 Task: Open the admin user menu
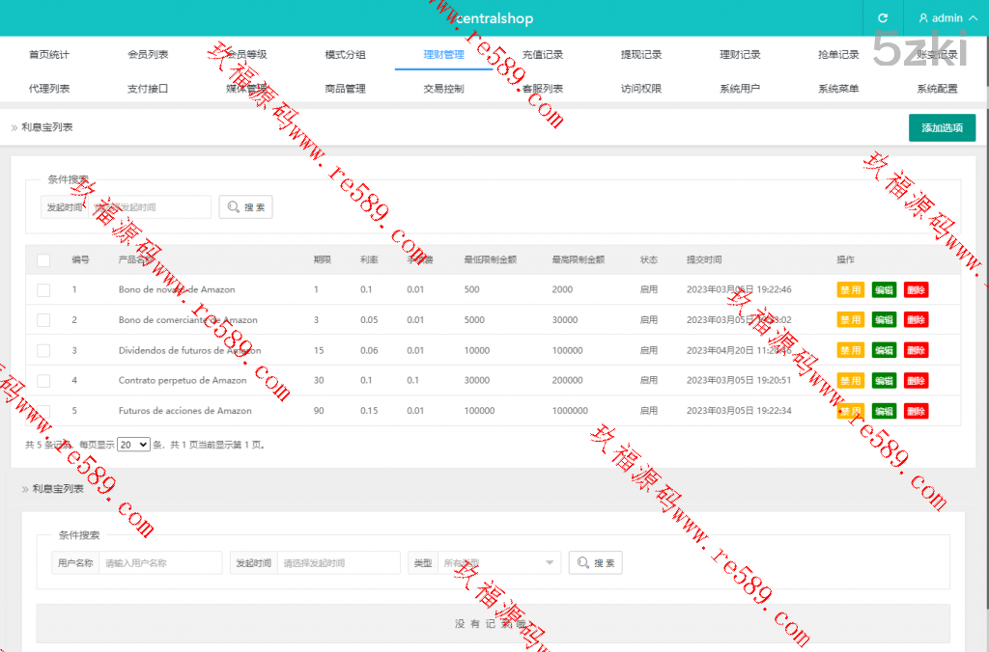[941, 18]
